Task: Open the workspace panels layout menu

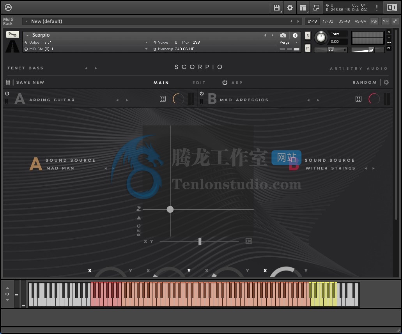Action: (x=303, y=8)
